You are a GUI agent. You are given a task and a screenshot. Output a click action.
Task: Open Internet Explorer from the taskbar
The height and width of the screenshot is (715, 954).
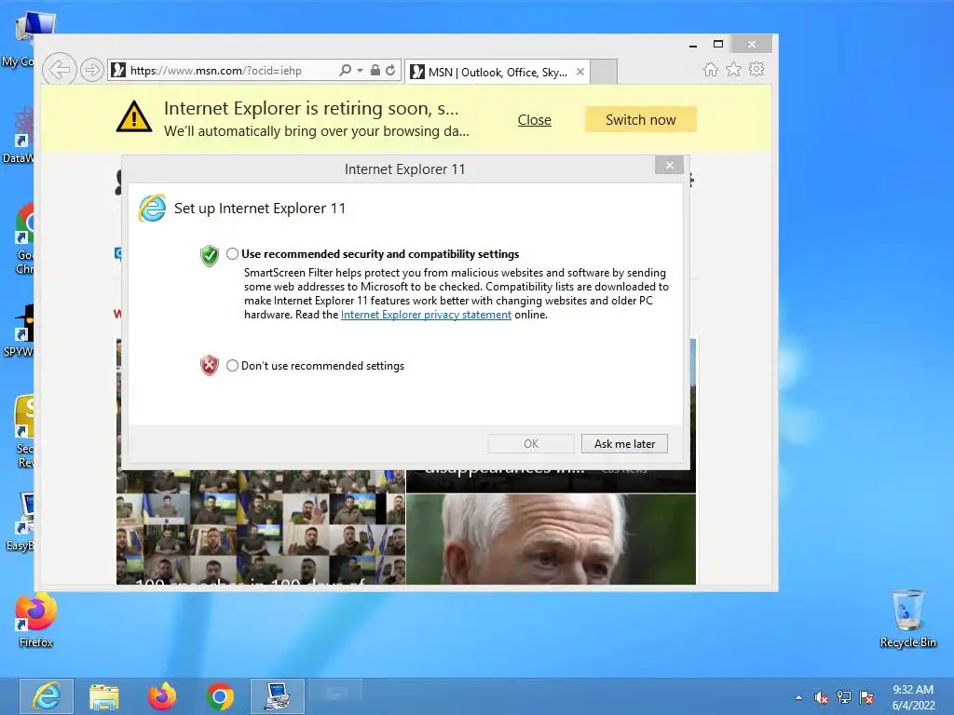tap(47, 696)
